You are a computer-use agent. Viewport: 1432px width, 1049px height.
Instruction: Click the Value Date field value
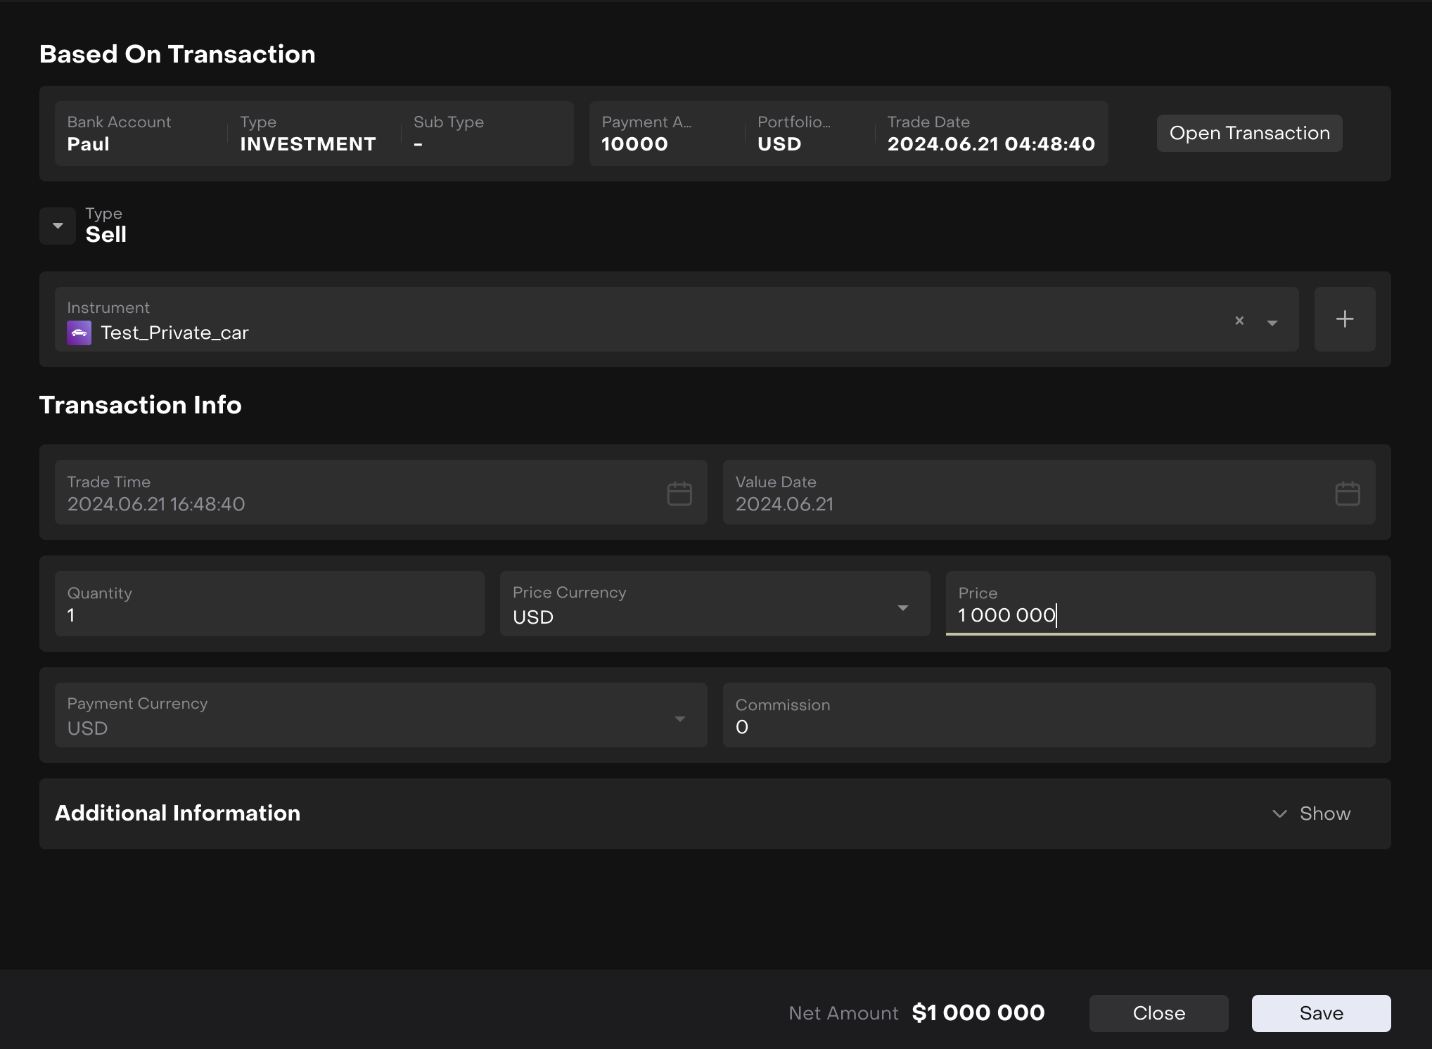coord(784,504)
